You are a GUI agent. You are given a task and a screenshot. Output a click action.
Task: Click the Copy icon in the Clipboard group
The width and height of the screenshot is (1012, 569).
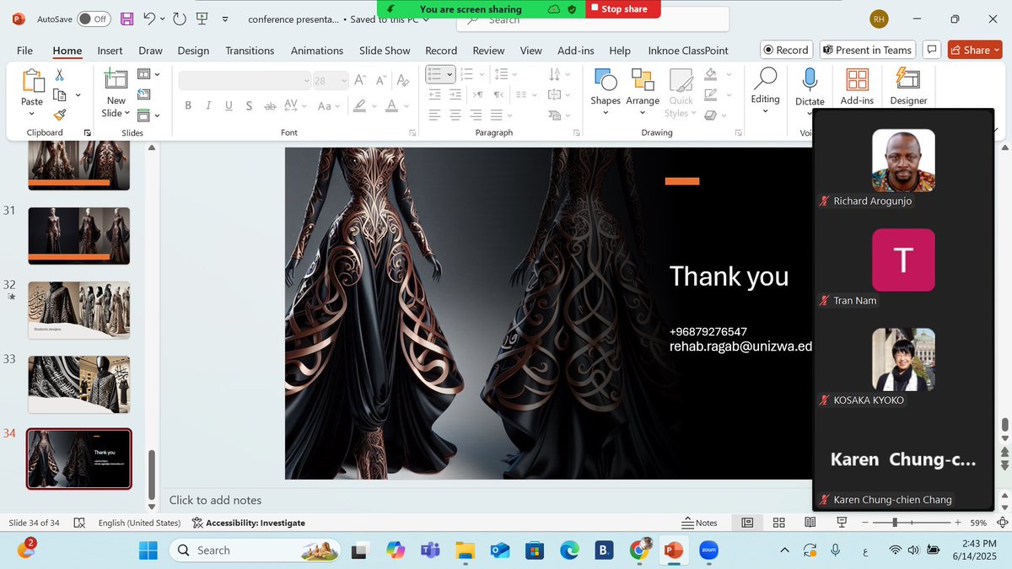tap(61, 94)
